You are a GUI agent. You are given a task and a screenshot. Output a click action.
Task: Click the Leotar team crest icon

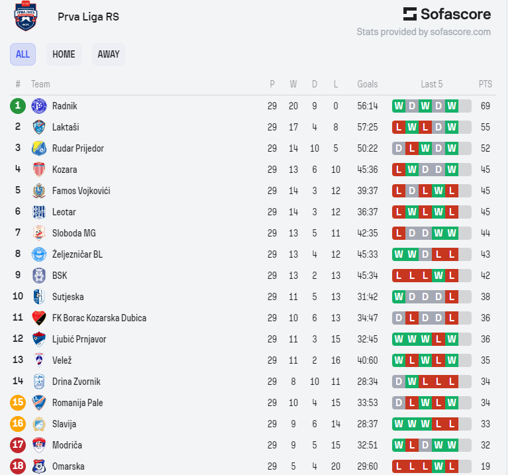click(x=38, y=212)
